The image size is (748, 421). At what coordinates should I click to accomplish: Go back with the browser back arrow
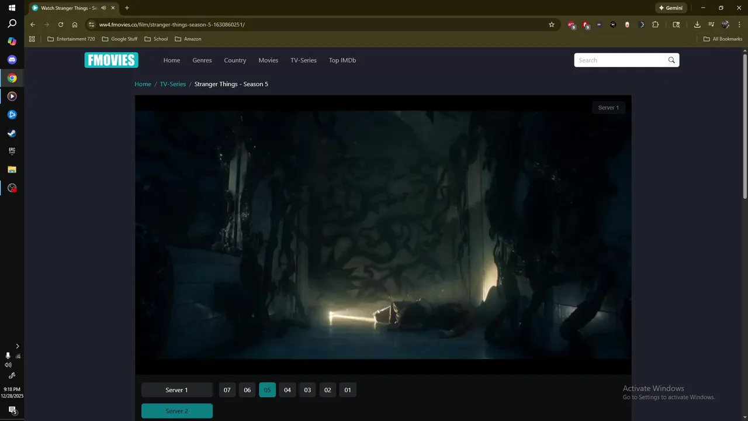coord(33,25)
